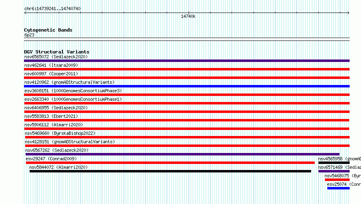Image resolution: width=361 pixels, height=204 pixels.
Task: Click nsv4120962 (gnomADStructuralVariants) label
Action: coord(69,82)
